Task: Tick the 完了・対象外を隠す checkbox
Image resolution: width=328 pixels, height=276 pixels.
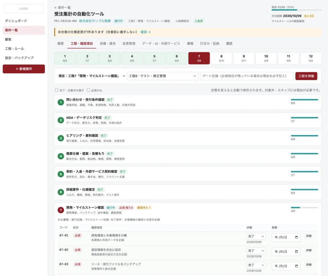Action: 56,90
